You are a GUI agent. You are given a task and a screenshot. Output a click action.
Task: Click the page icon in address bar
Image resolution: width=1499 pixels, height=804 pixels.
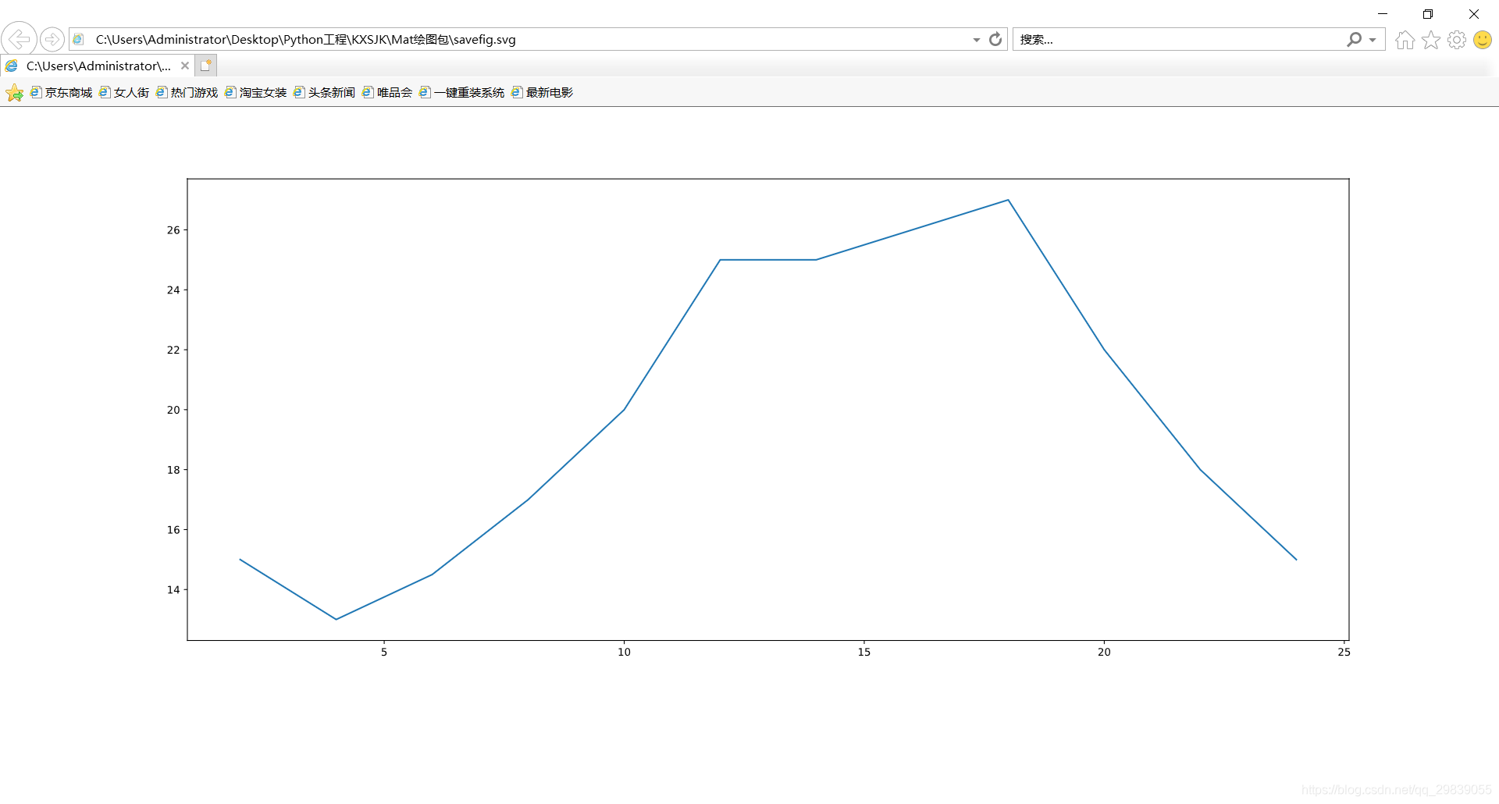pos(79,40)
